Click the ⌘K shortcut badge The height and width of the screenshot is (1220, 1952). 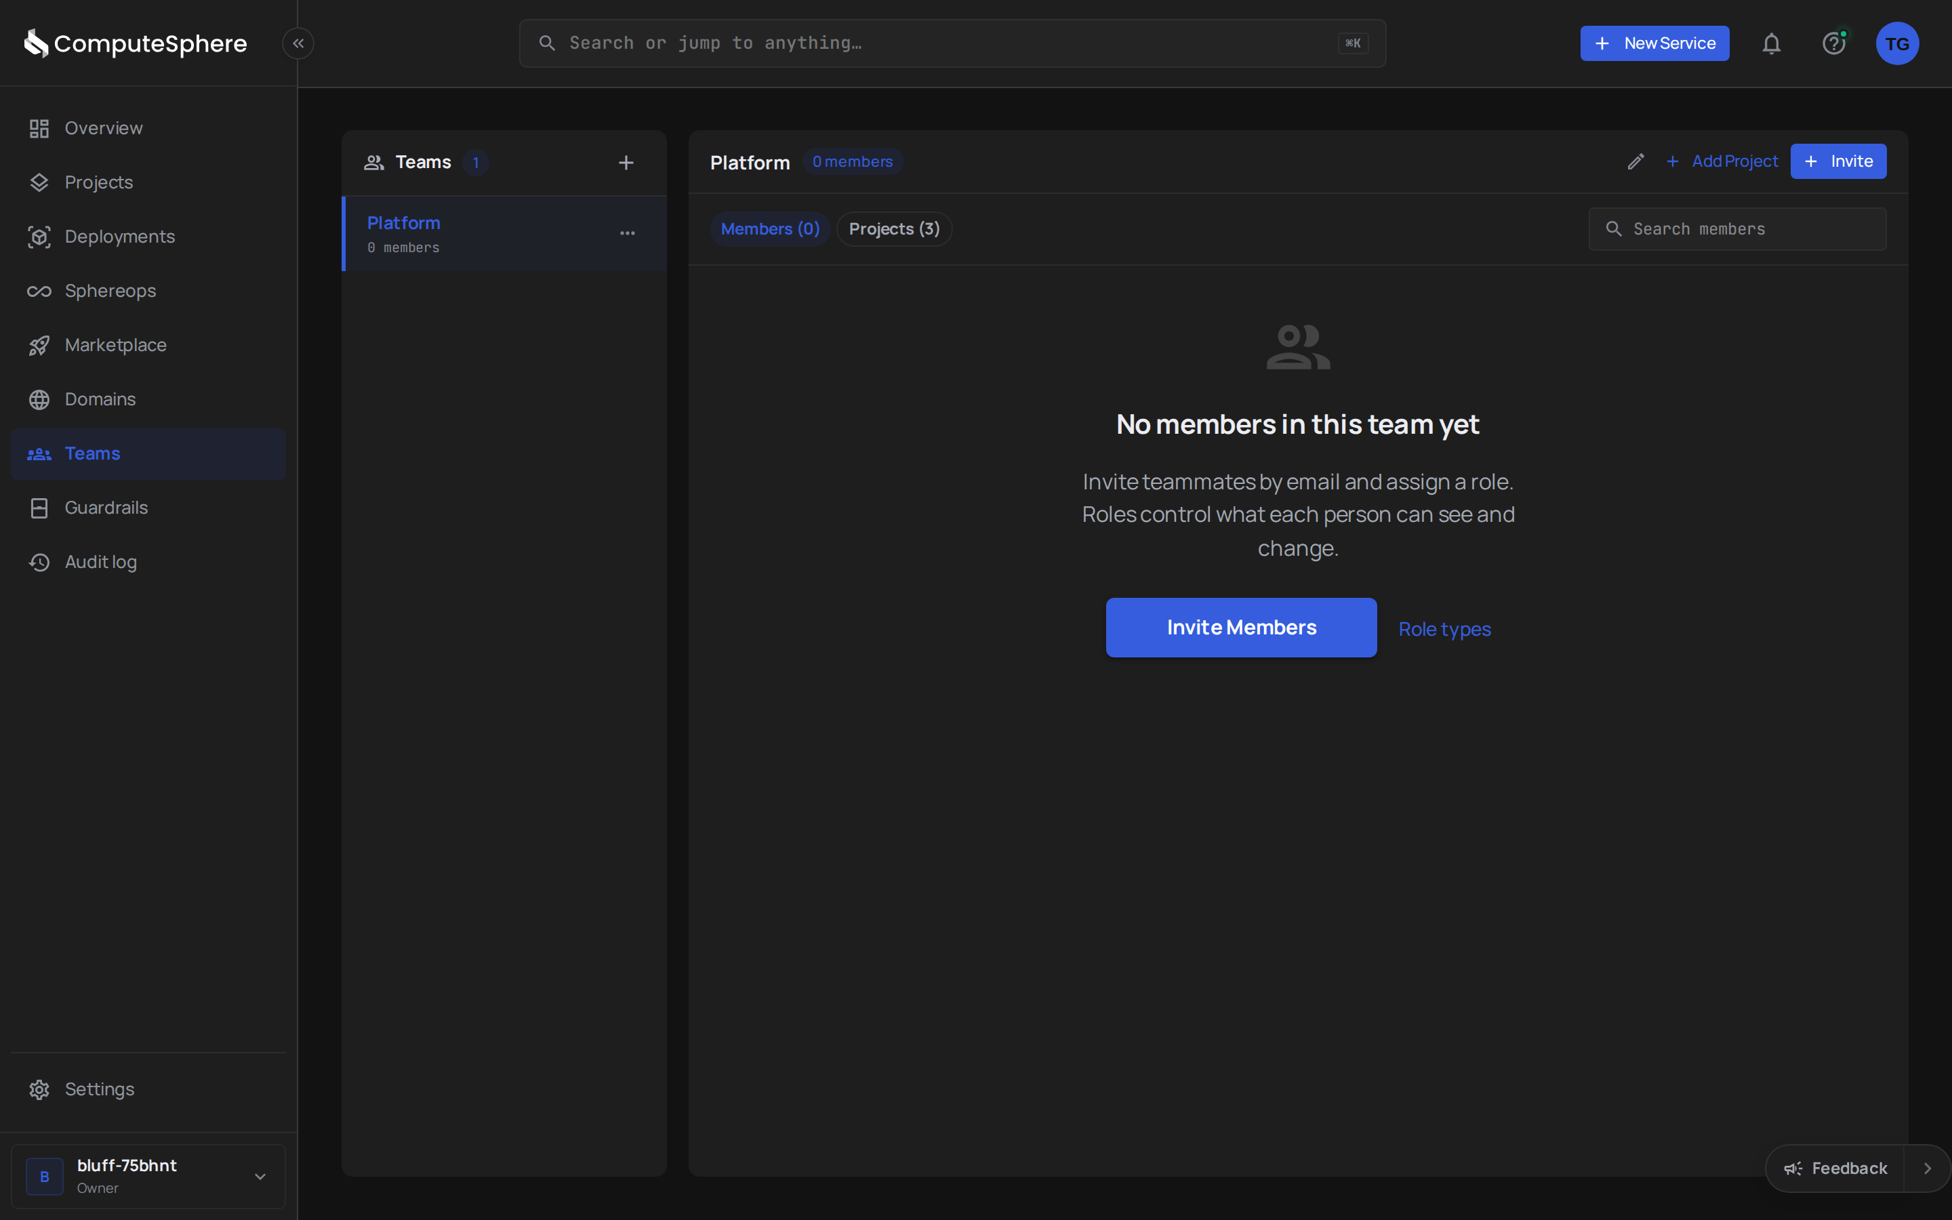coord(1353,43)
